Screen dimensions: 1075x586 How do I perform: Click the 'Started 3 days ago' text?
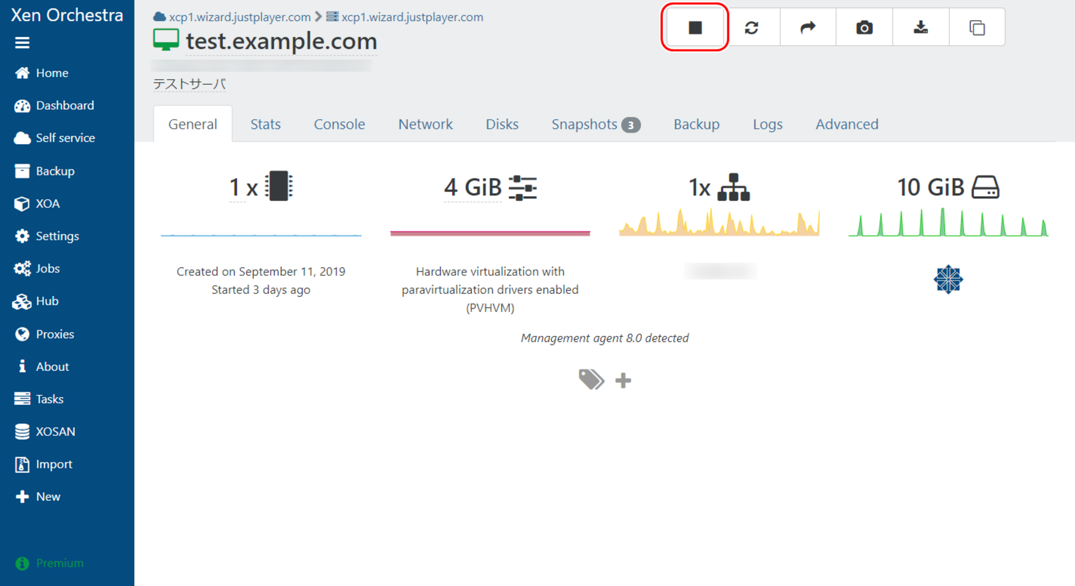pos(261,290)
